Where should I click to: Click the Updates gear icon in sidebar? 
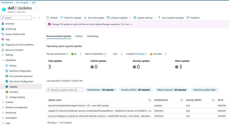[7, 87]
